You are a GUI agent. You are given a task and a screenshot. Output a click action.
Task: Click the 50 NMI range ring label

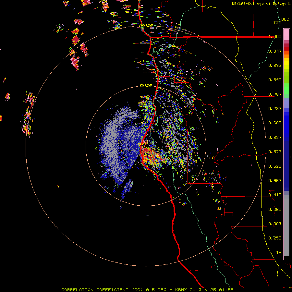click(146, 86)
